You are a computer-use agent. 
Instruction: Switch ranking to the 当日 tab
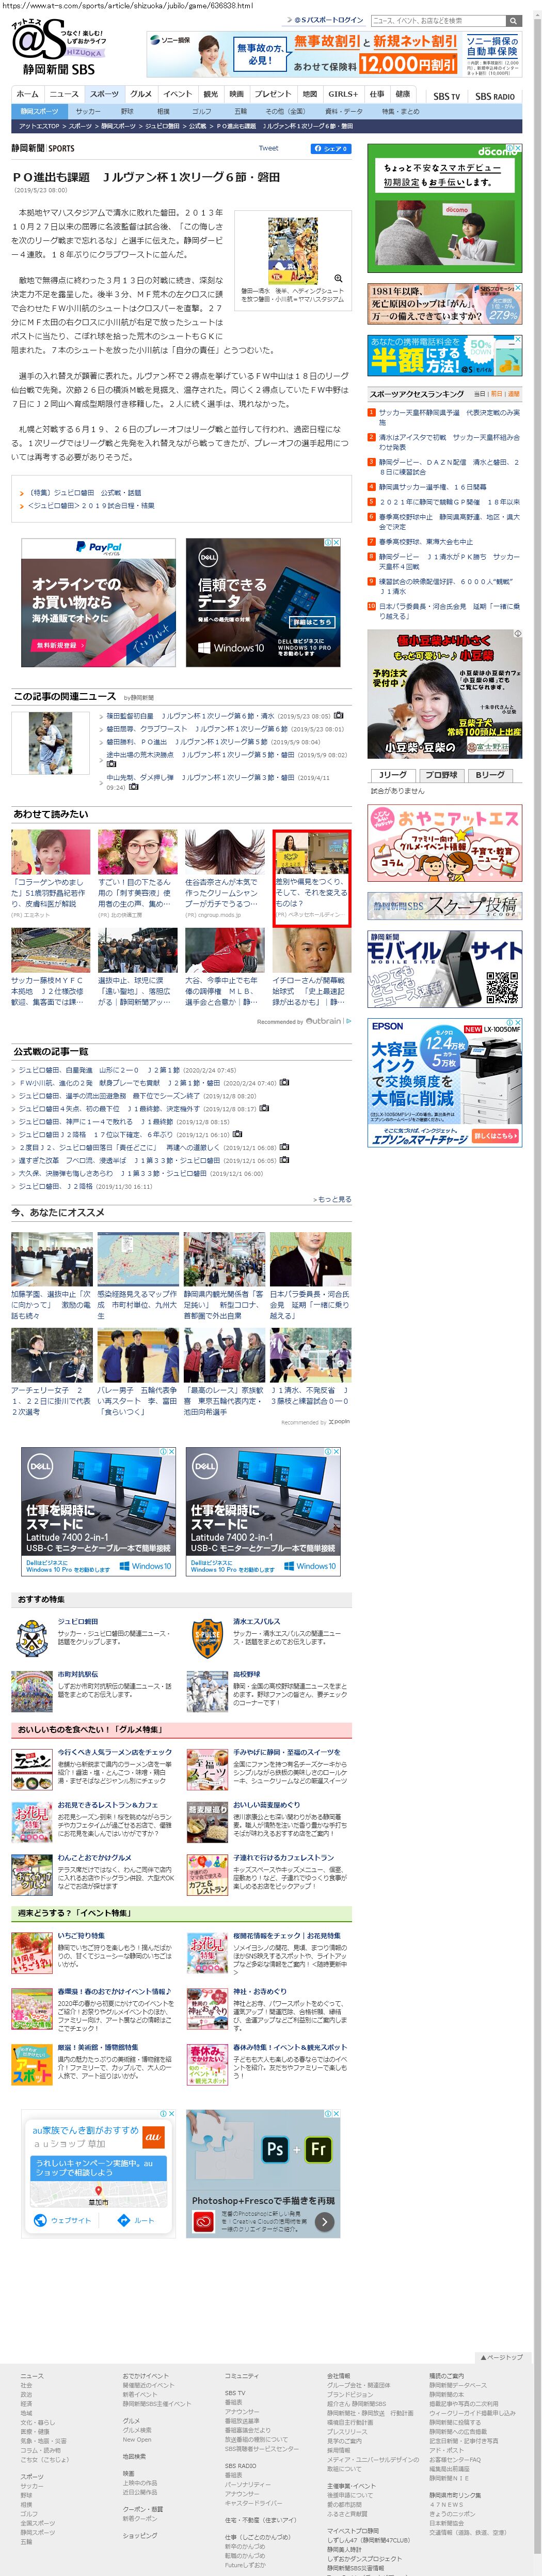(x=480, y=394)
